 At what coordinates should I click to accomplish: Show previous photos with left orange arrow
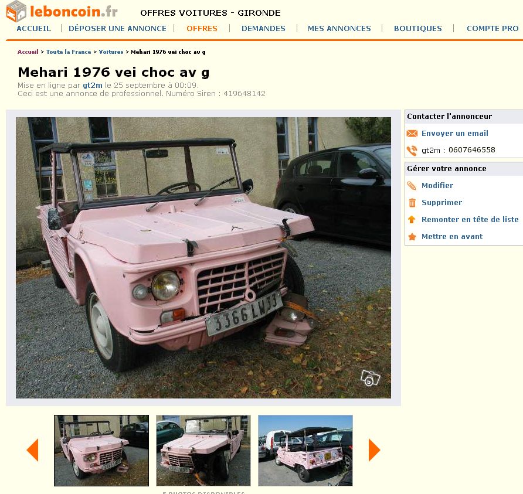point(33,449)
